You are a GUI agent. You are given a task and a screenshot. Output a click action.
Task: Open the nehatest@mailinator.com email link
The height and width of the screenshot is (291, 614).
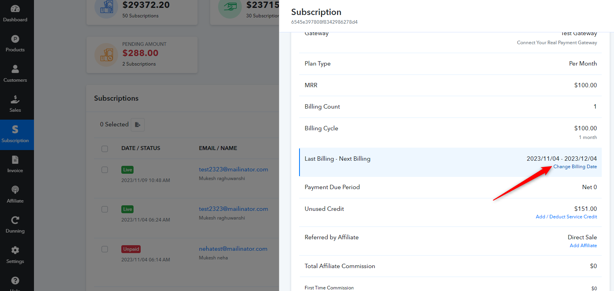click(233, 249)
